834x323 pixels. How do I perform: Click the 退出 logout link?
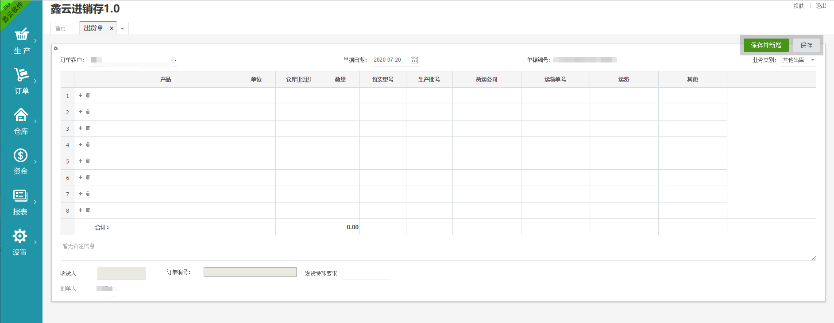(821, 6)
